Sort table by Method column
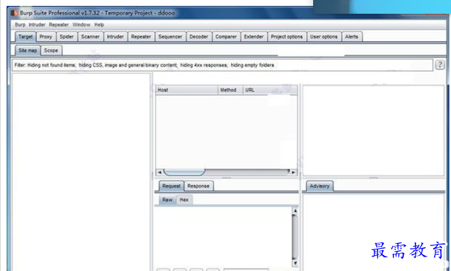451x271 pixels. pyautogui.click(x=230, y=90)
